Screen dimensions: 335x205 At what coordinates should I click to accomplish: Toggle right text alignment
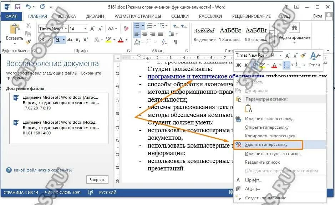point(153,34)
